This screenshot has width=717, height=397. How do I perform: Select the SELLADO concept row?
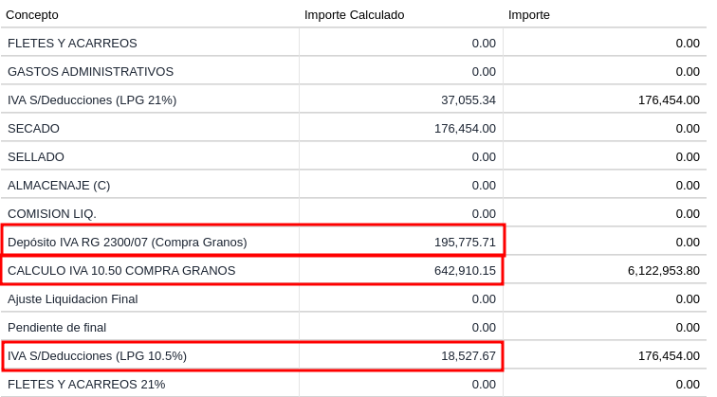coord(36,156)
